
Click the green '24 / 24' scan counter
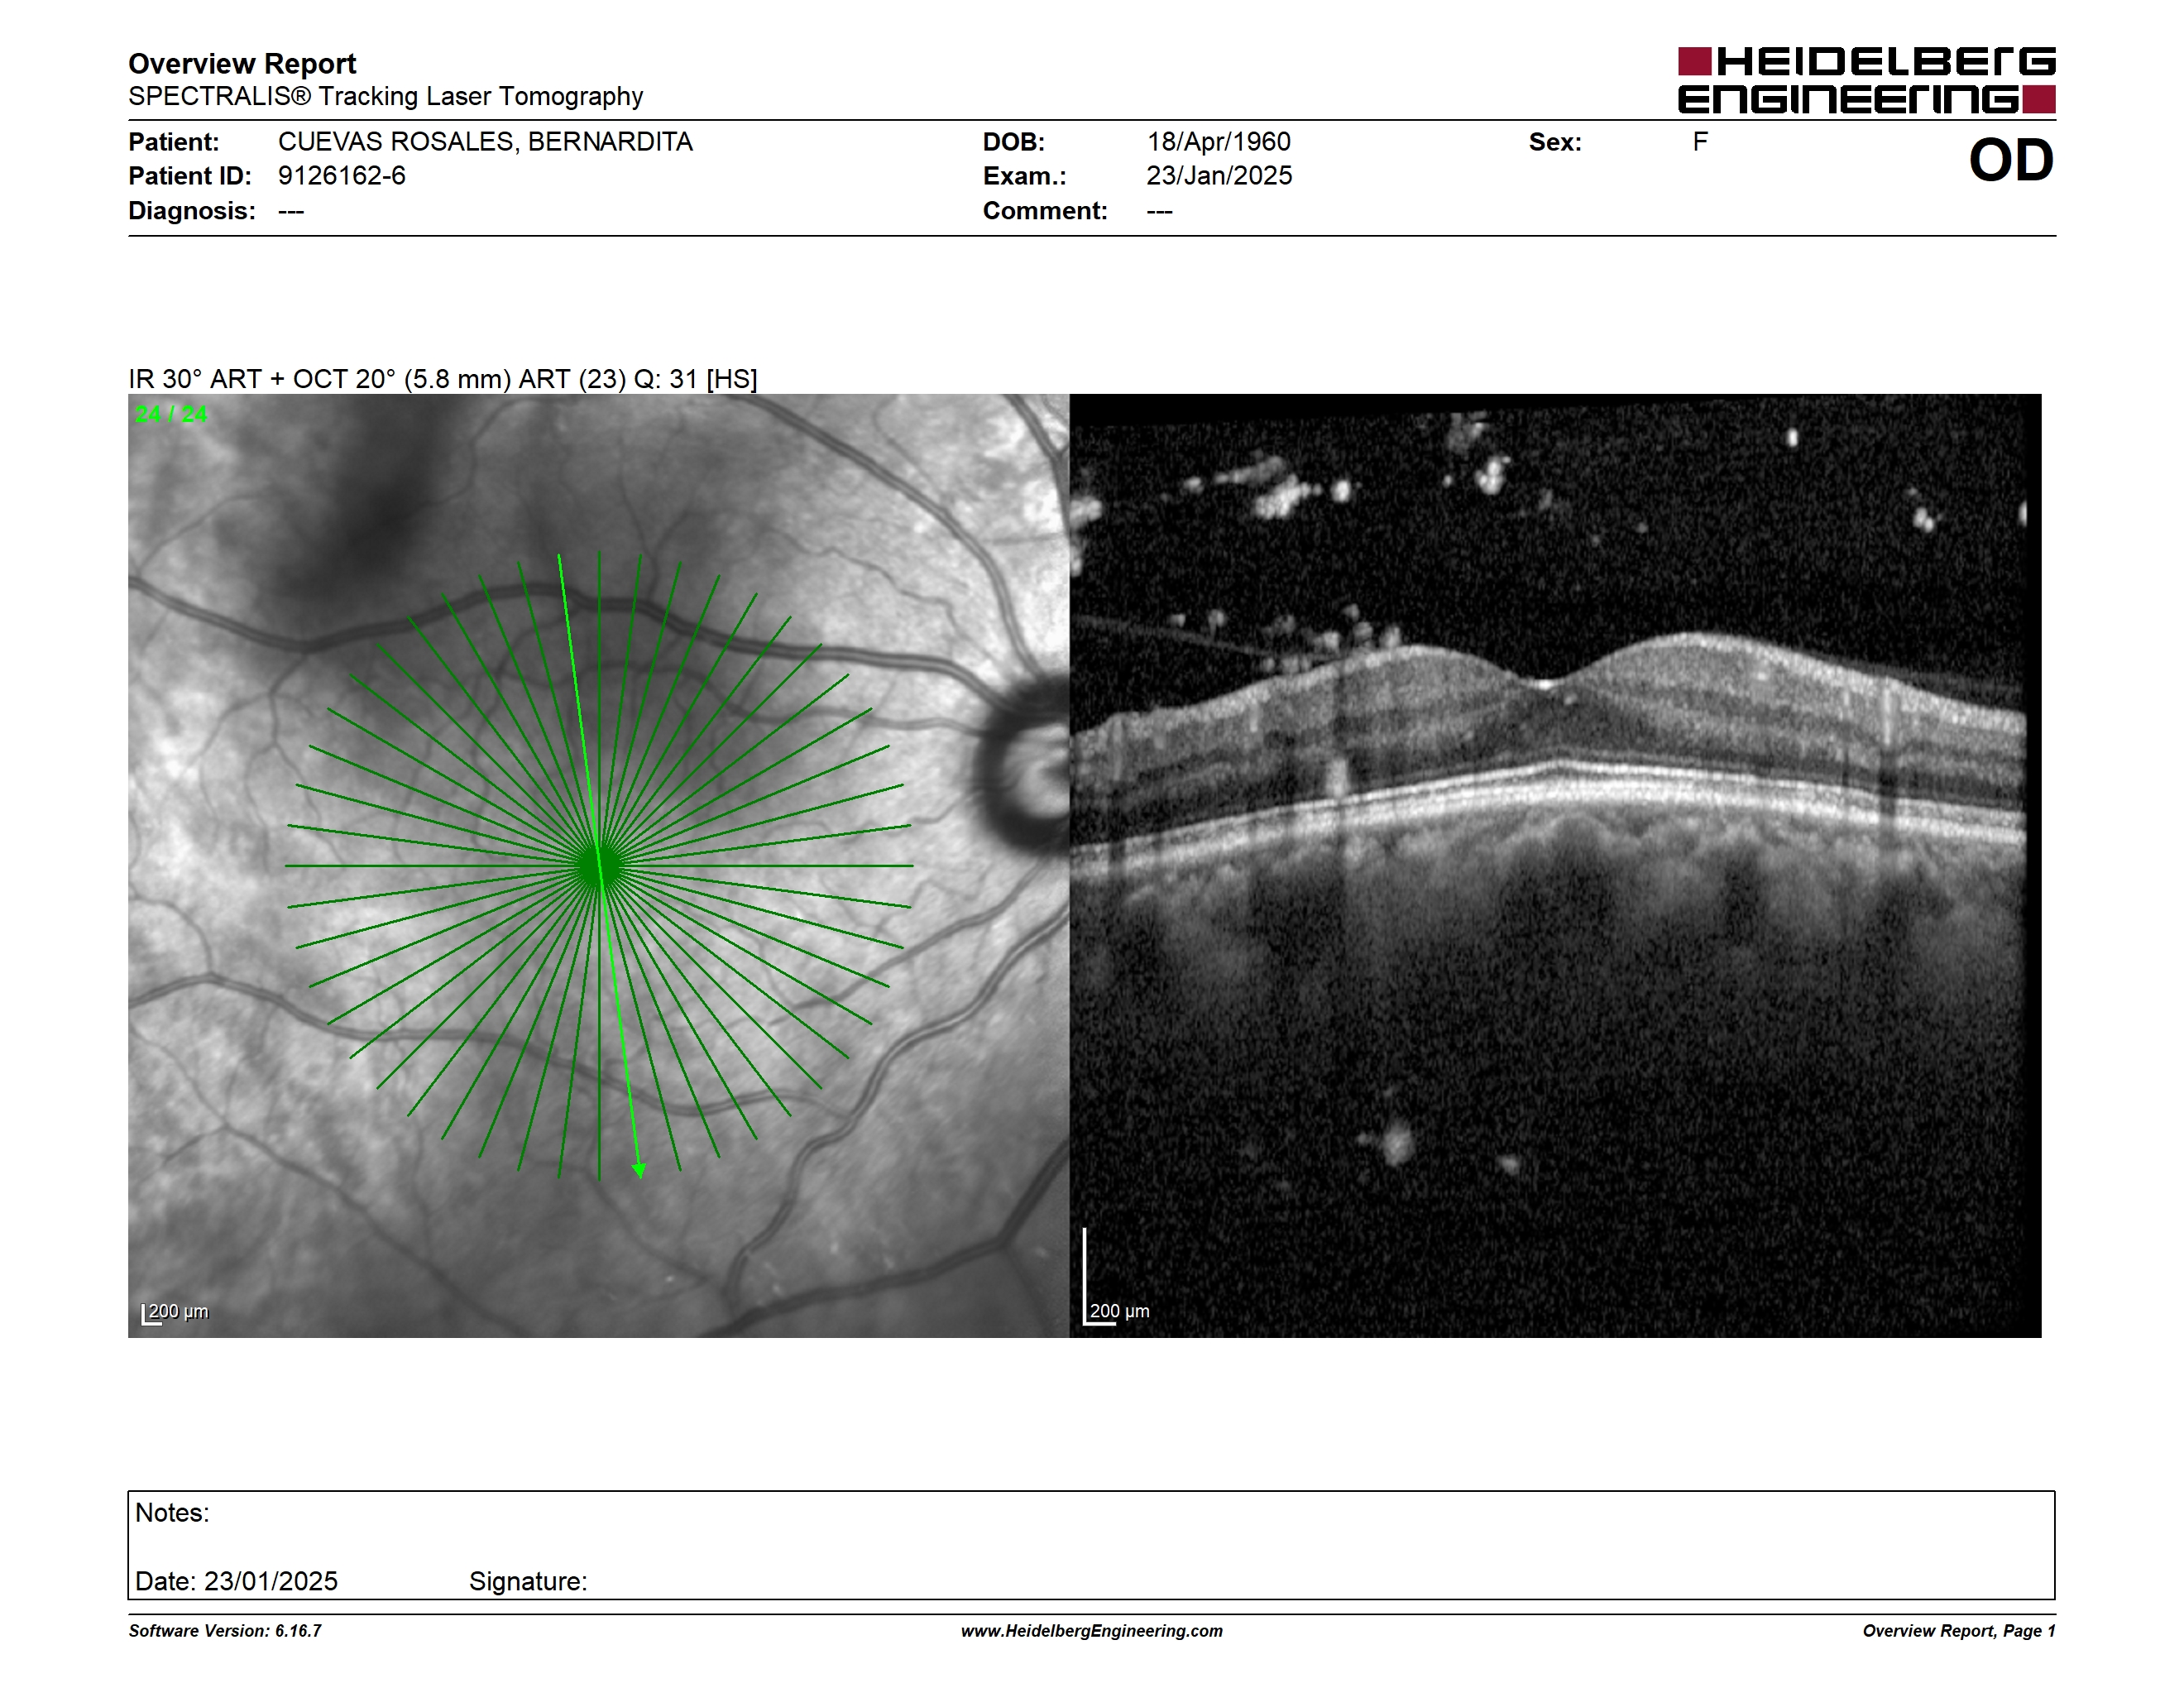click(171, 414)
